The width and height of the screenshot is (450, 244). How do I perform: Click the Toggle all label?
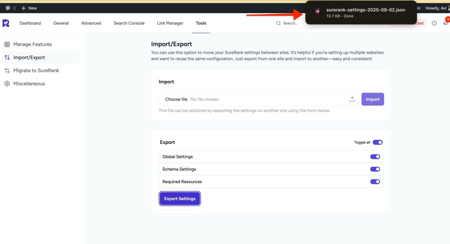[x=362, y=143]
